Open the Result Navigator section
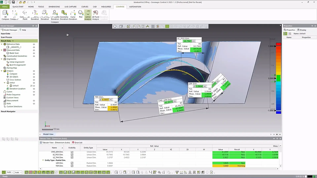This screenshot has height=178, width=317. point(19,111)
